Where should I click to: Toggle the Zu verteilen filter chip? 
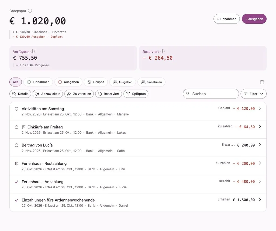pyautogui.click(x=79, y=94)
